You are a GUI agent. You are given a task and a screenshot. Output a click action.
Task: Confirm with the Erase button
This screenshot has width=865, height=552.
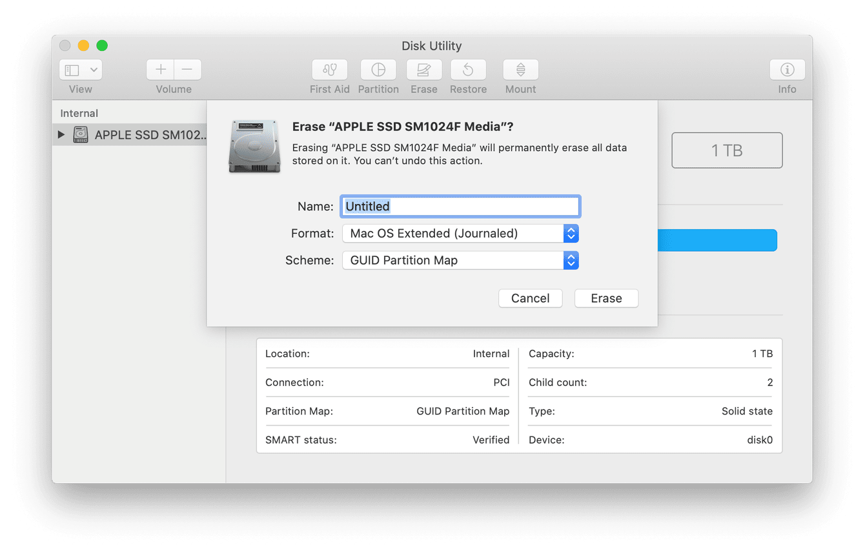605,298
